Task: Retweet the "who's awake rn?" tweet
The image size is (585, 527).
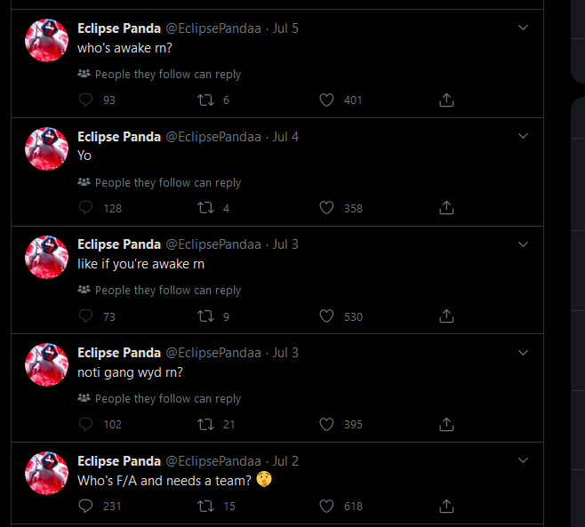Action: (204, 100)
